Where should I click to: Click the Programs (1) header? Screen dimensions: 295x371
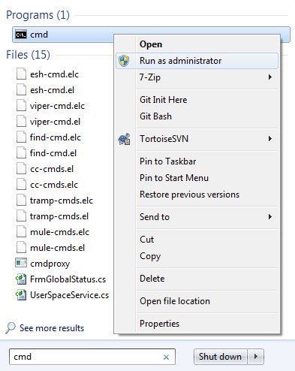click(x=38, y=15)
